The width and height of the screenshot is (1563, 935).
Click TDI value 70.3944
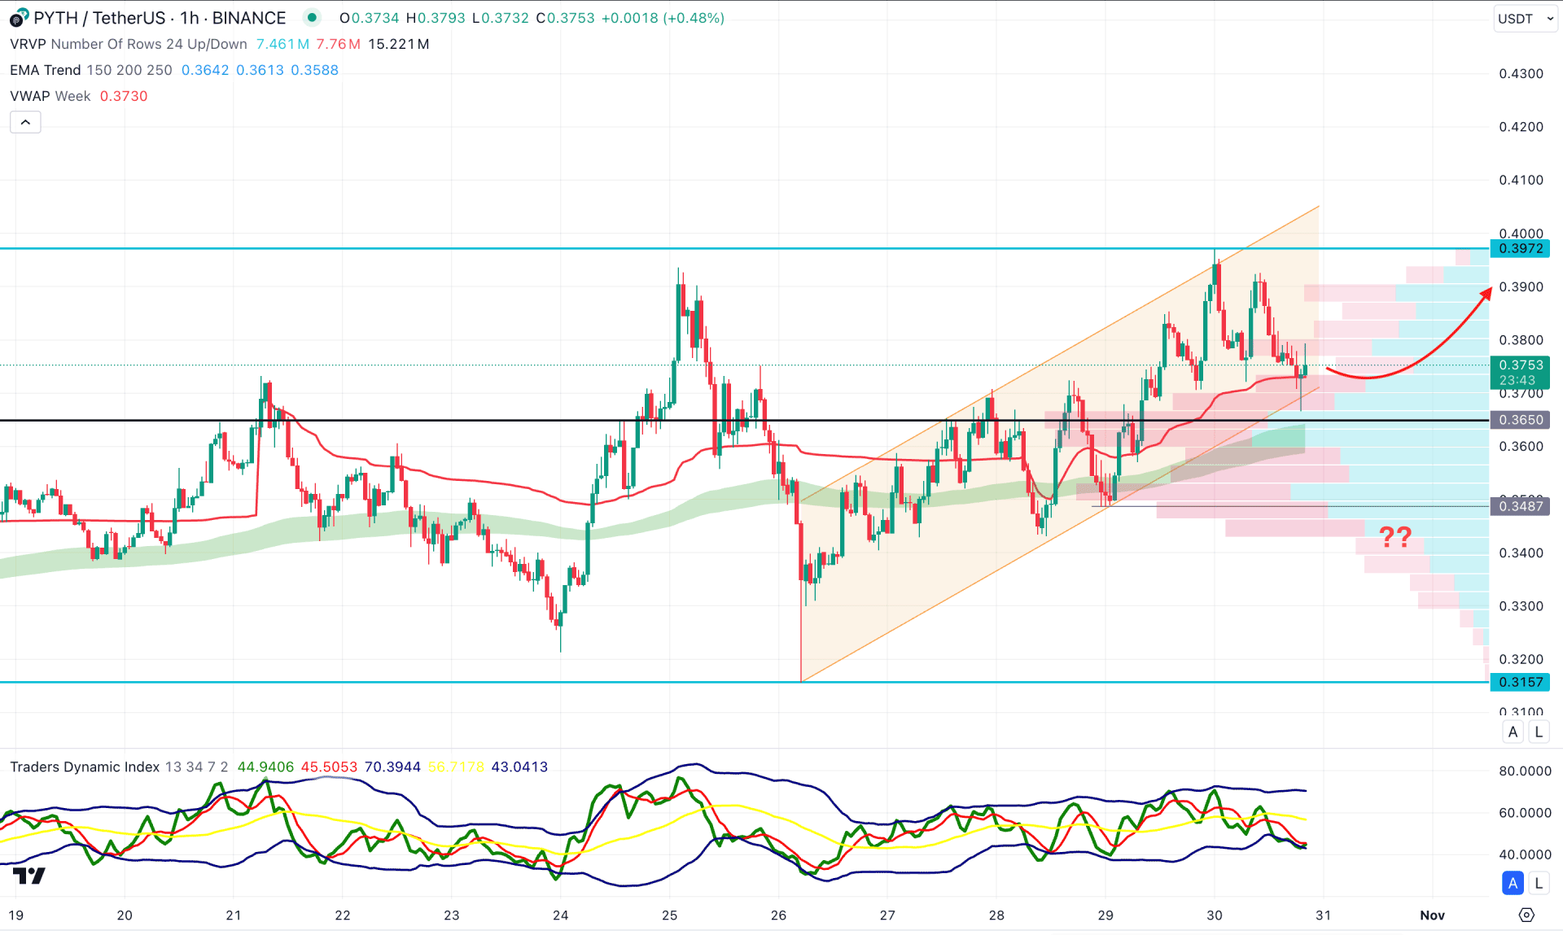click(x=392, y=767)
